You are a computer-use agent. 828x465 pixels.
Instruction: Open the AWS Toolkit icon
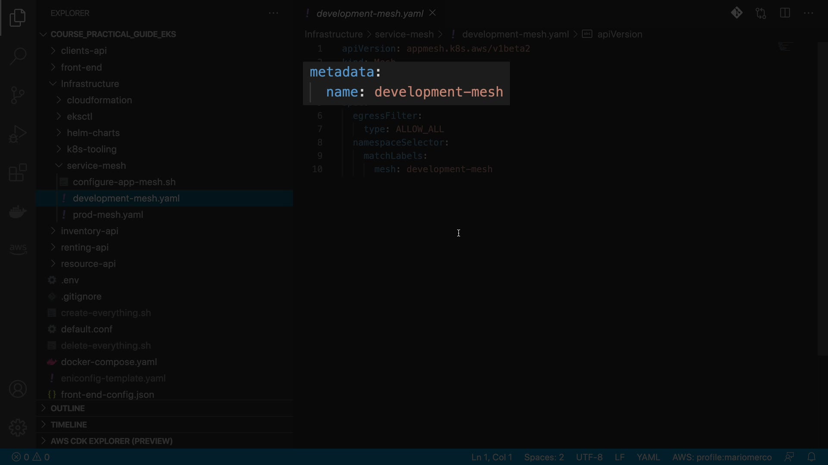18,248
